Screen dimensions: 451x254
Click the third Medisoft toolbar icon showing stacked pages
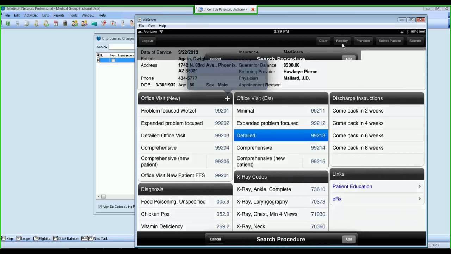27,24
